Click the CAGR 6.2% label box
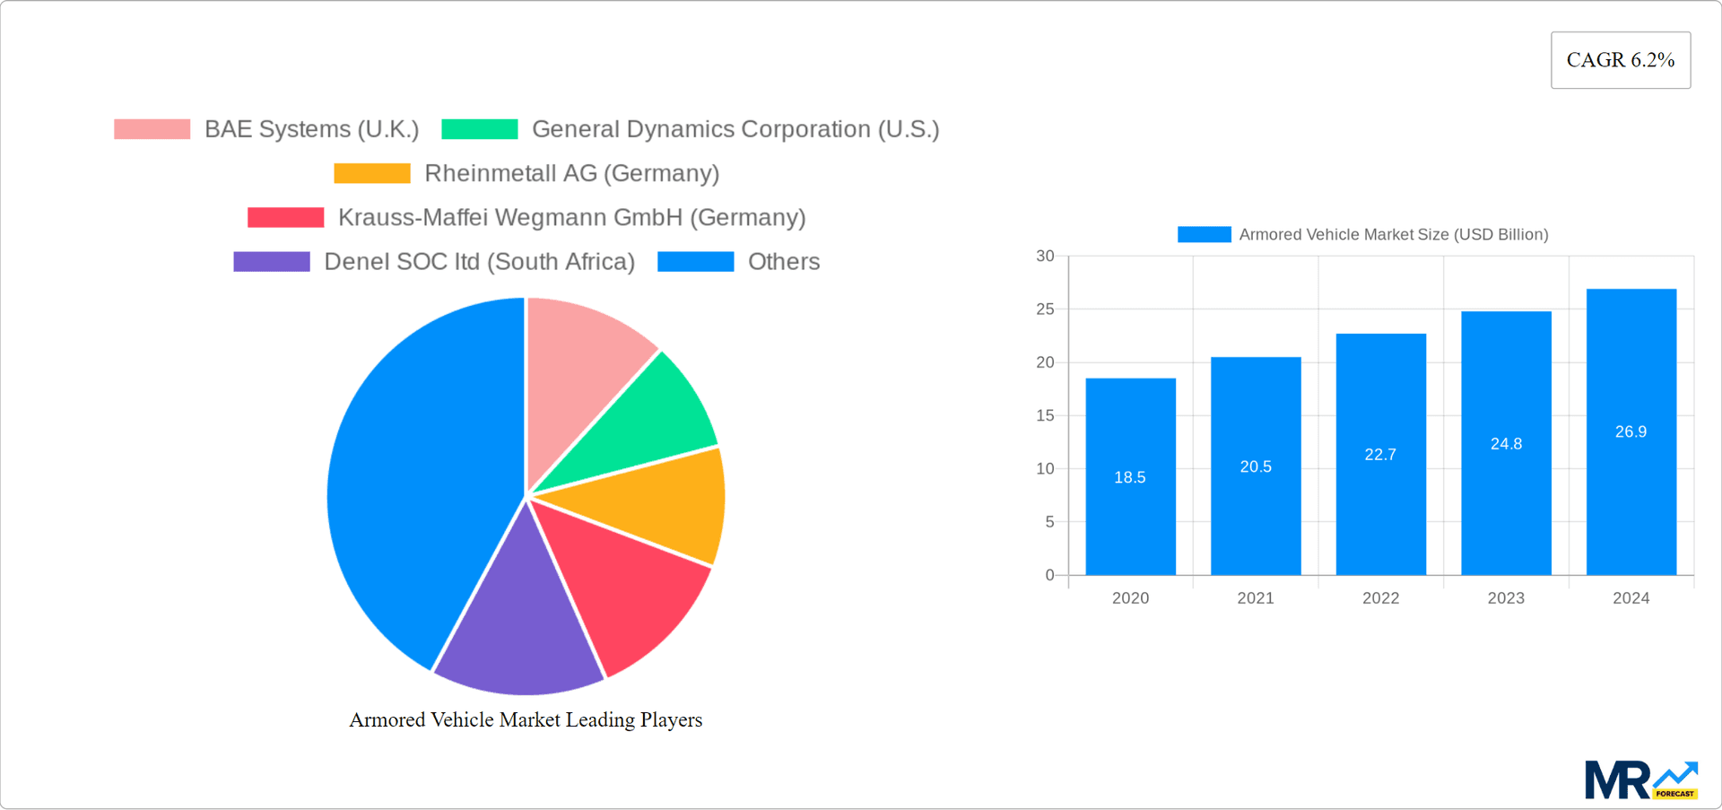 pos(1620,60)
